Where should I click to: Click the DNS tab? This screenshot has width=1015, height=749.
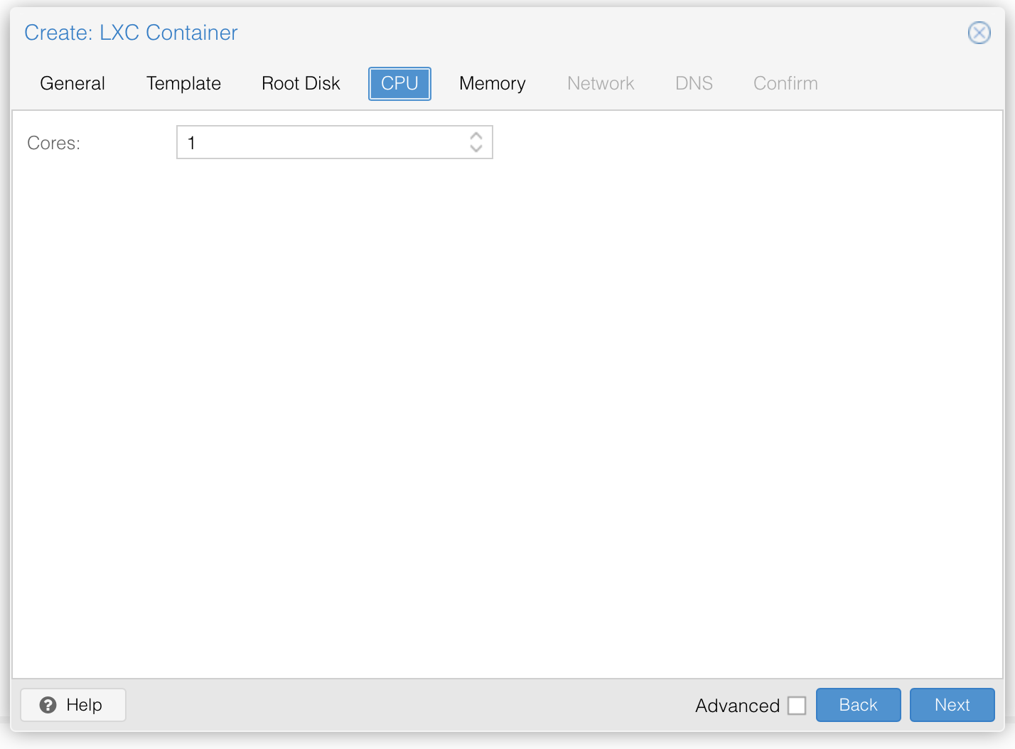tap(693, 83)
